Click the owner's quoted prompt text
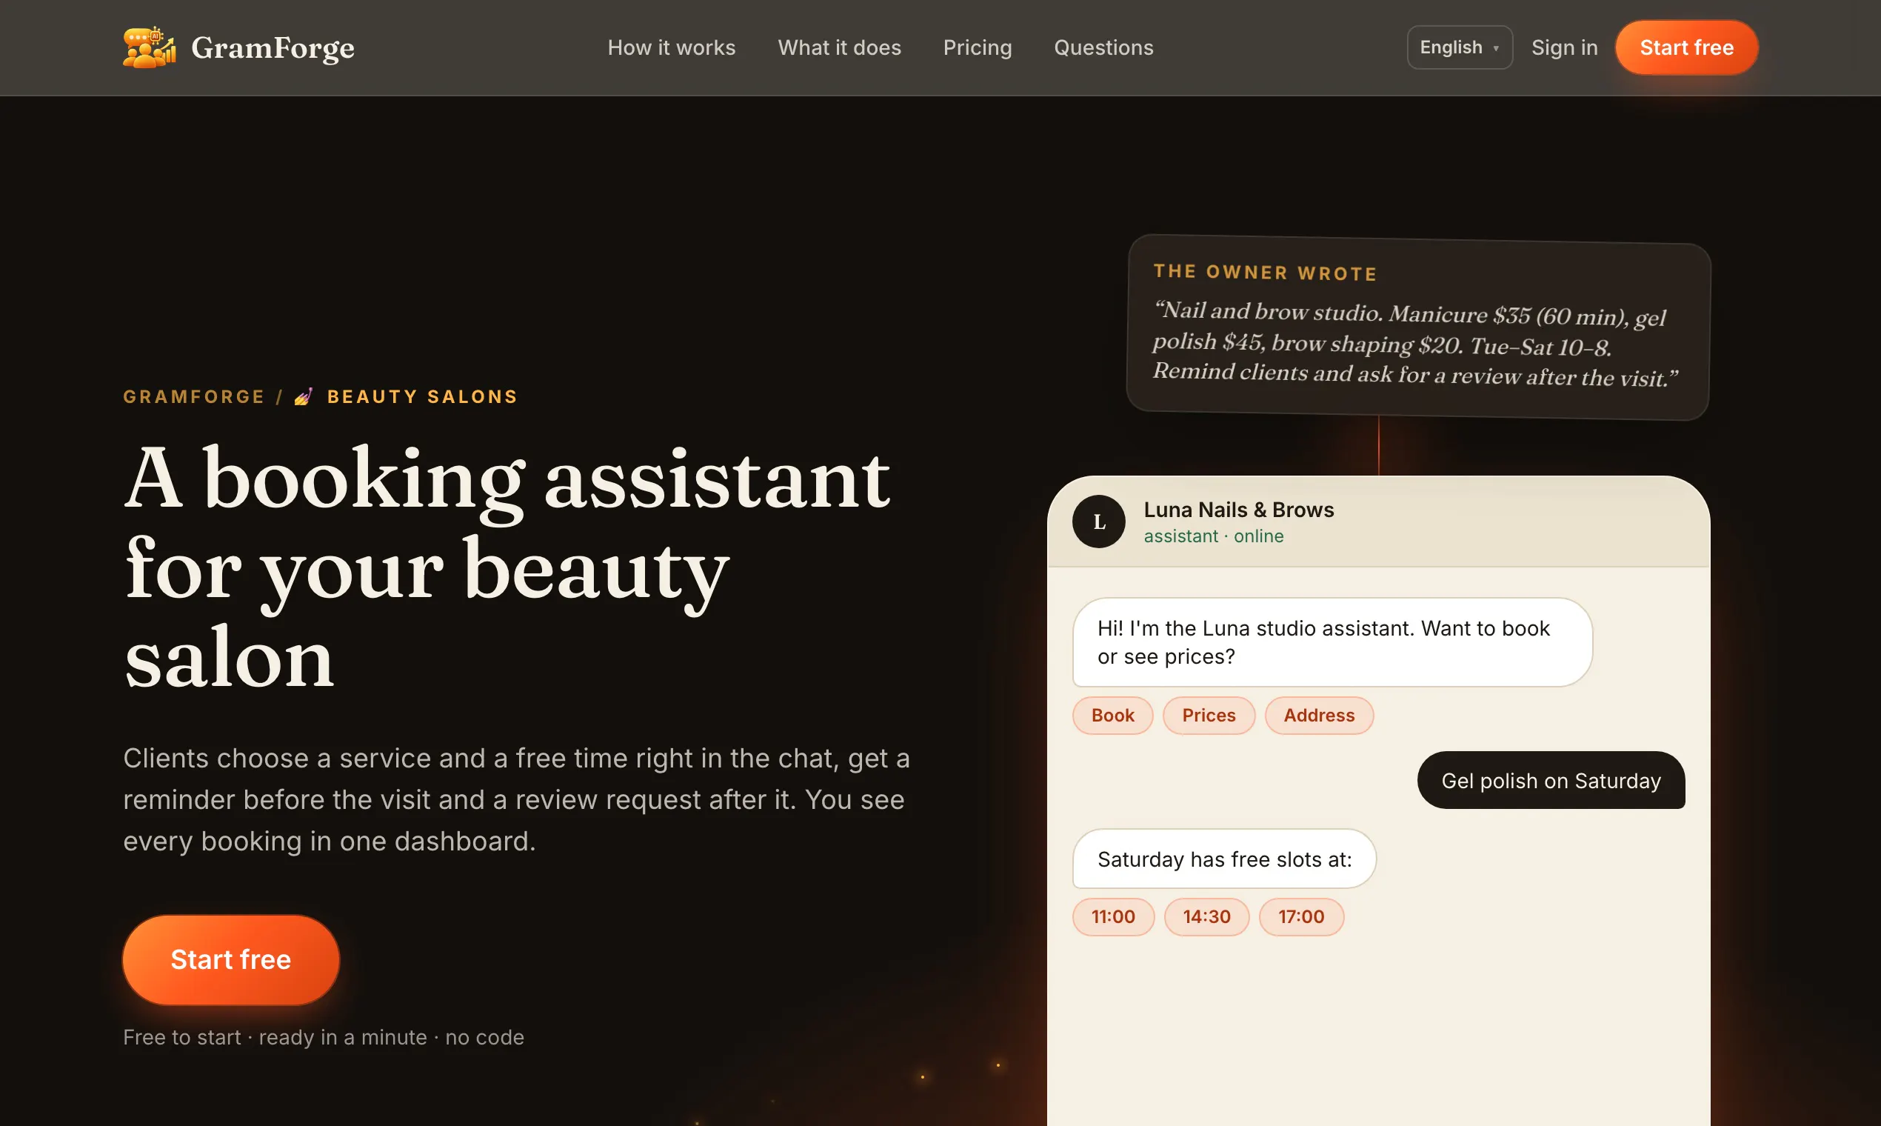Screen dimensions: 1881x1126 (x=1415, y=344)
